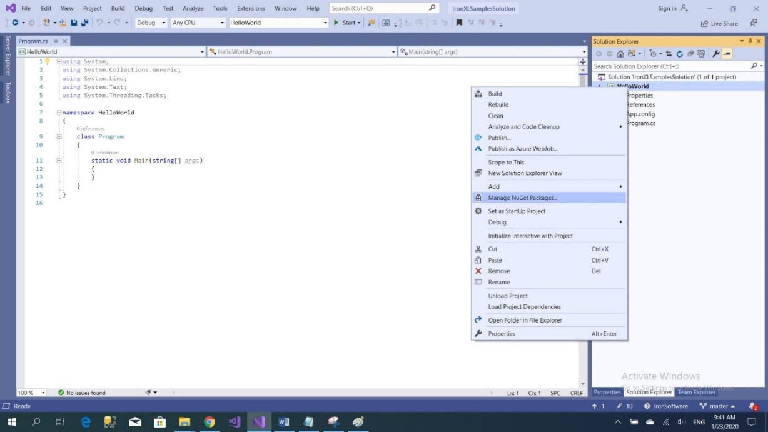The height and width of the screenshot is (432, 768).
Task: Collapse the namespace HelloWorld code block
Action: pos(59,113)
